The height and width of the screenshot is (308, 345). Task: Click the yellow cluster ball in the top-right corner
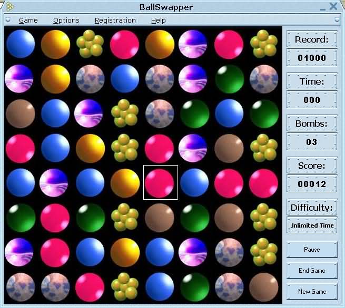pos(264,44)
